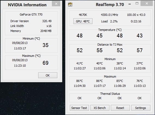Minimize the RealTemp window

tap(130, 4)
